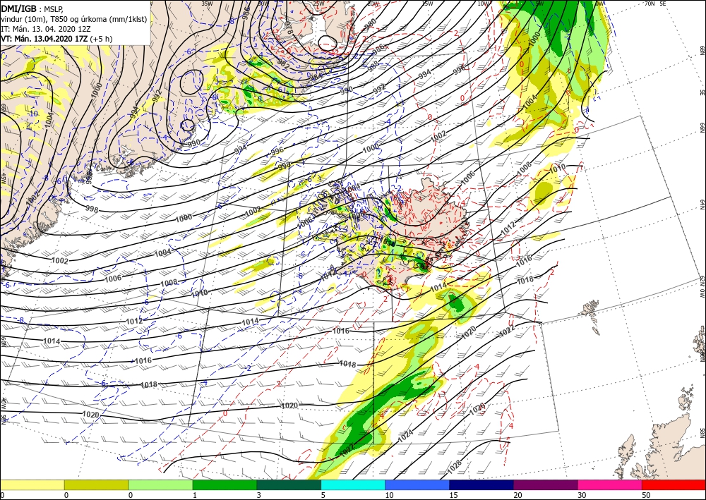The height and width of the screenshot is (500, 706).
Task: Click legend value '15' under the colour bar
Action: point(453,495)
